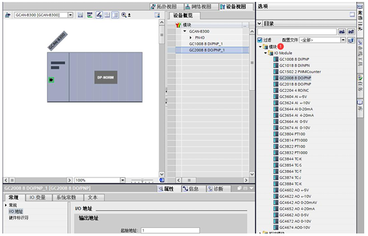Toggle the 过滤 filter checkbox
The image size is (368, 236).
(x=260, y=40)
